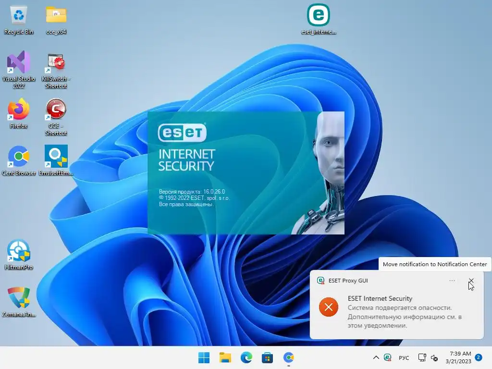Select the KillSwitch shortcut icon
Screen dimensions: 492x369
(56, 71)
